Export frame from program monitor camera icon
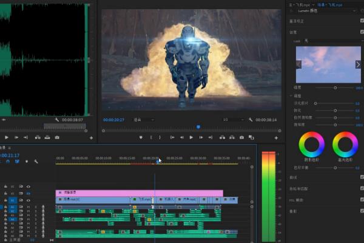The height and width of the screenshot is (243, 364). click(x=241, y=137)
